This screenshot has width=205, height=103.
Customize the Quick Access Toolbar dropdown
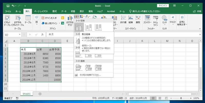click(x=25, y=6)
